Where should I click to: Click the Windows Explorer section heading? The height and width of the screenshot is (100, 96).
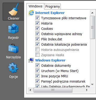pos(50,60)
